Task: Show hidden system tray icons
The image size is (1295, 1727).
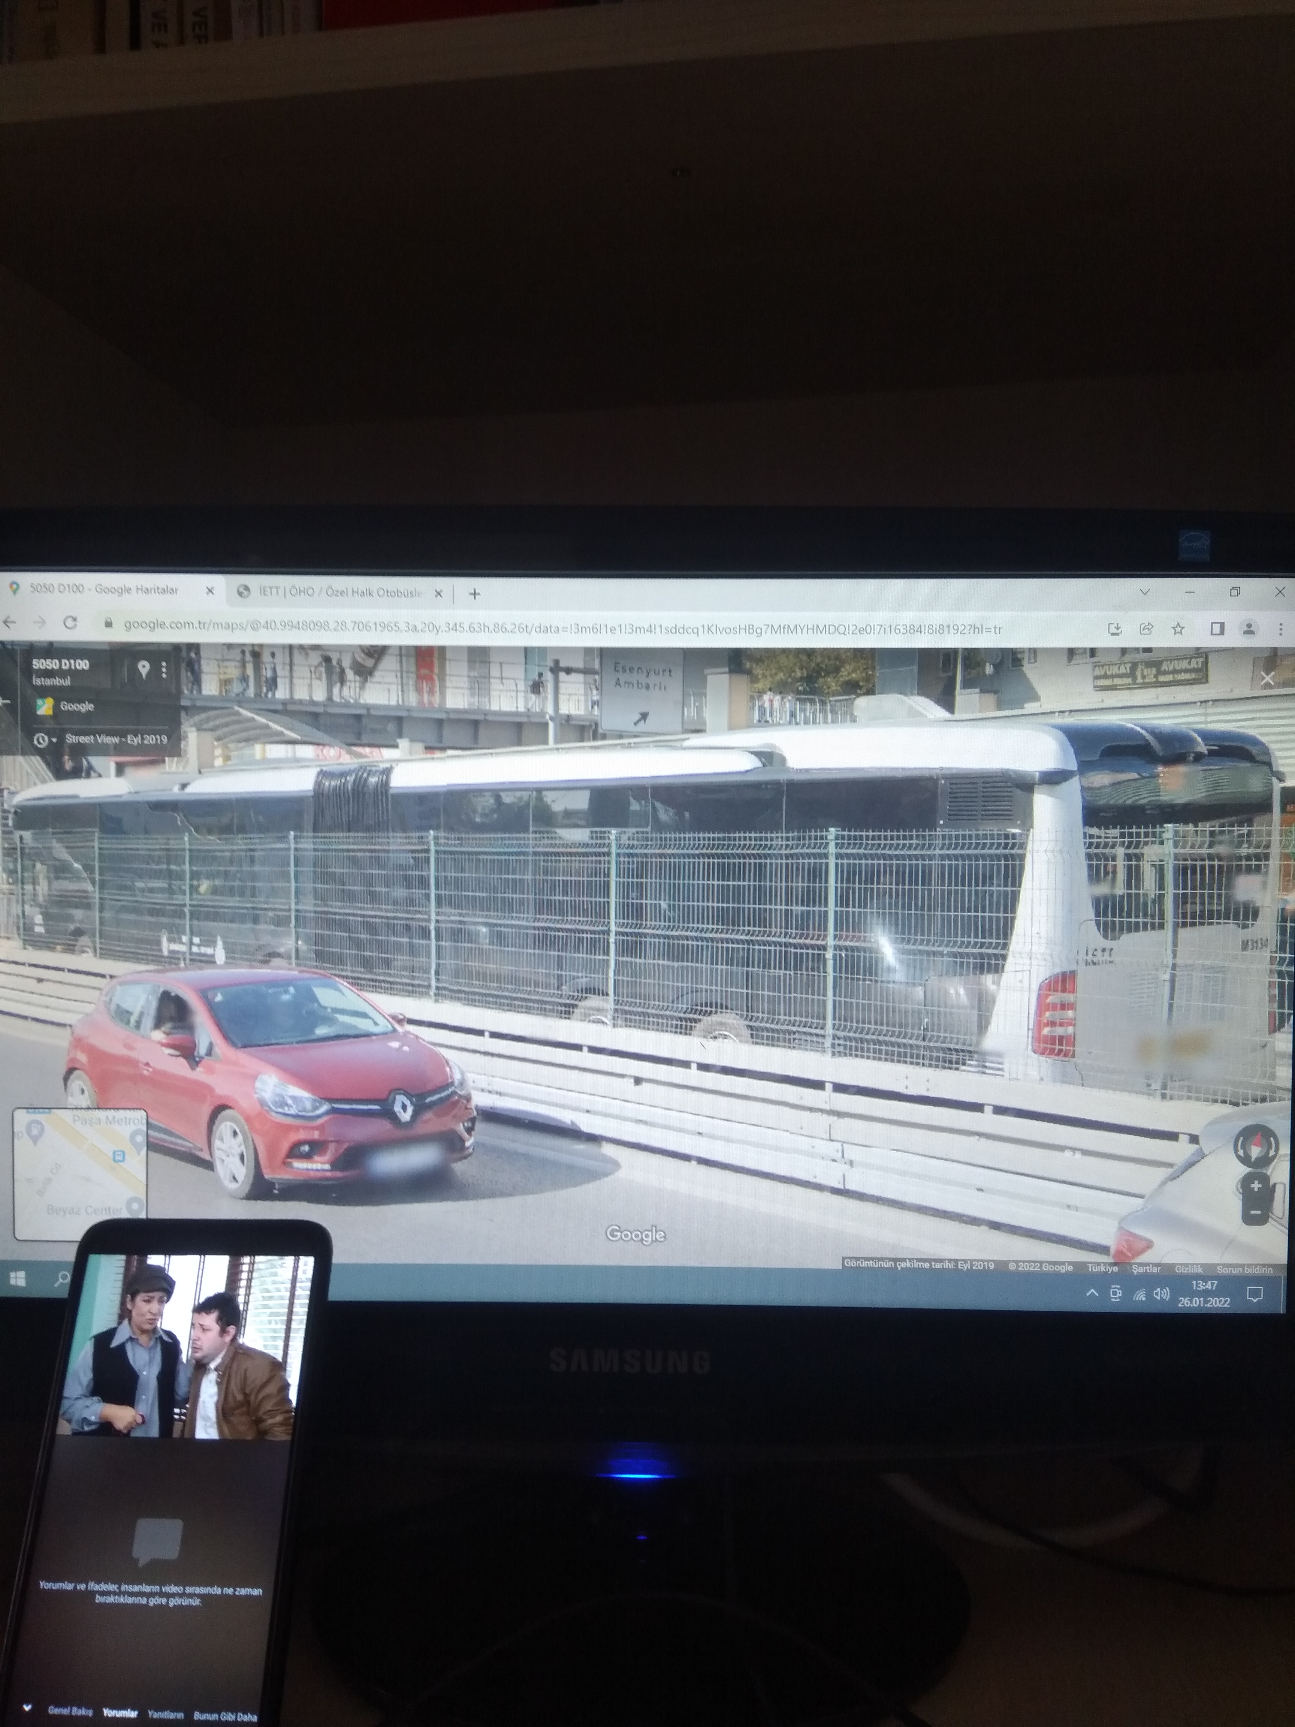Action: [x=1092, y=1294]
